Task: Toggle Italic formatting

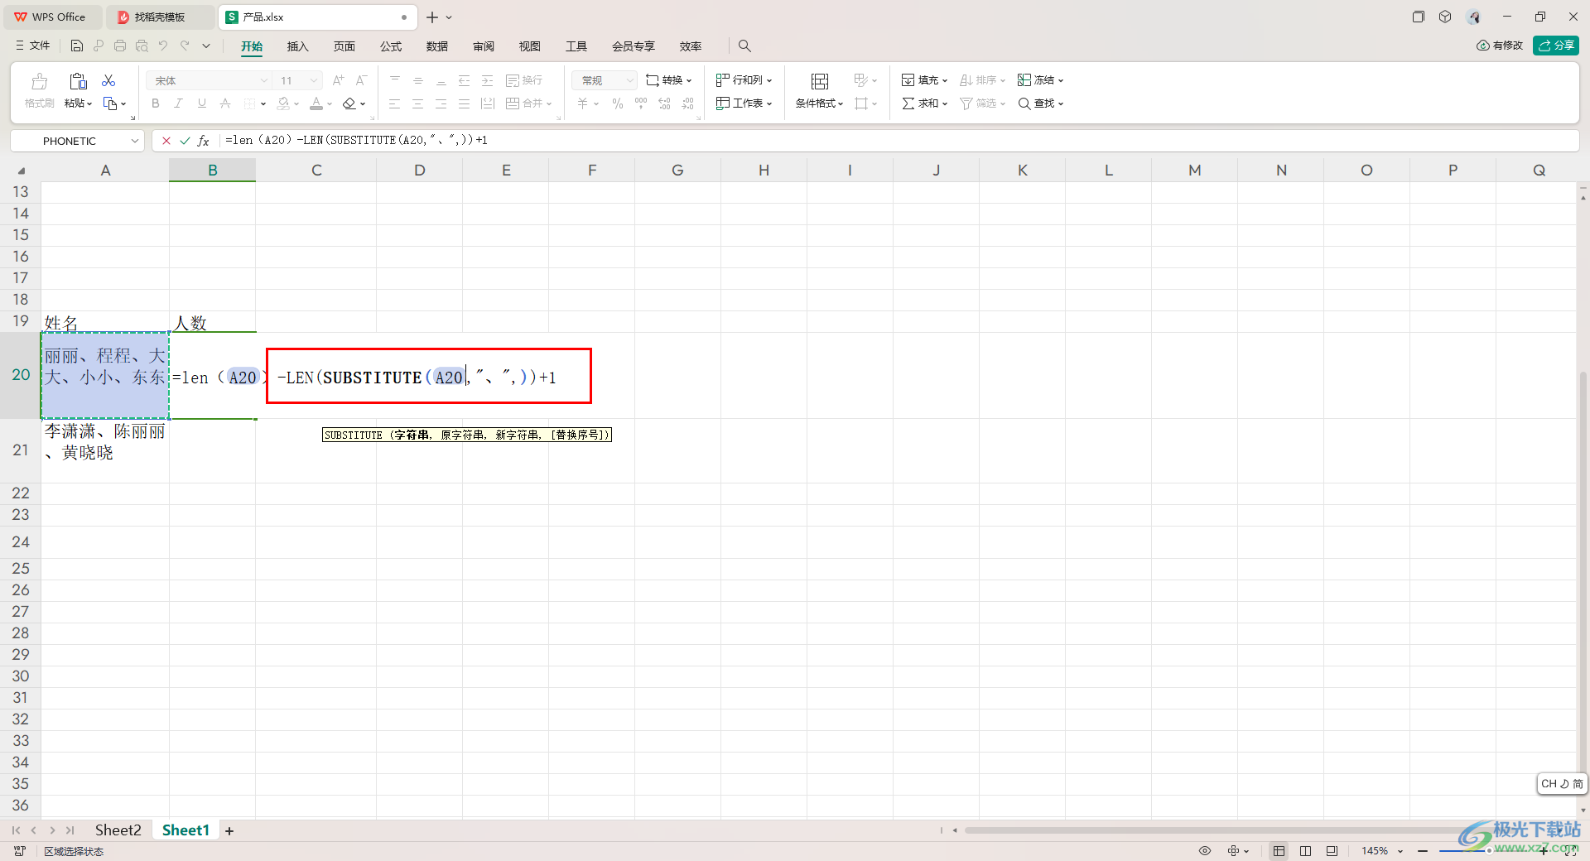Action: pyautogui.click(x=178, y=103)
